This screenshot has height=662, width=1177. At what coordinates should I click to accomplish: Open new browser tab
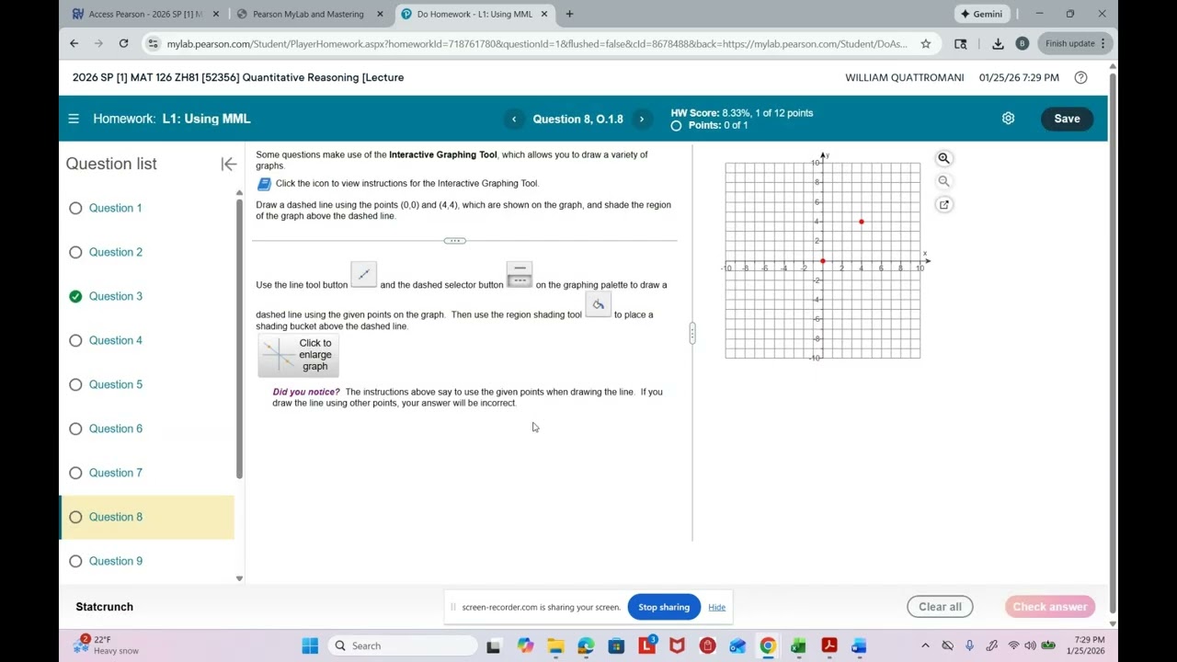pos(569,14)
